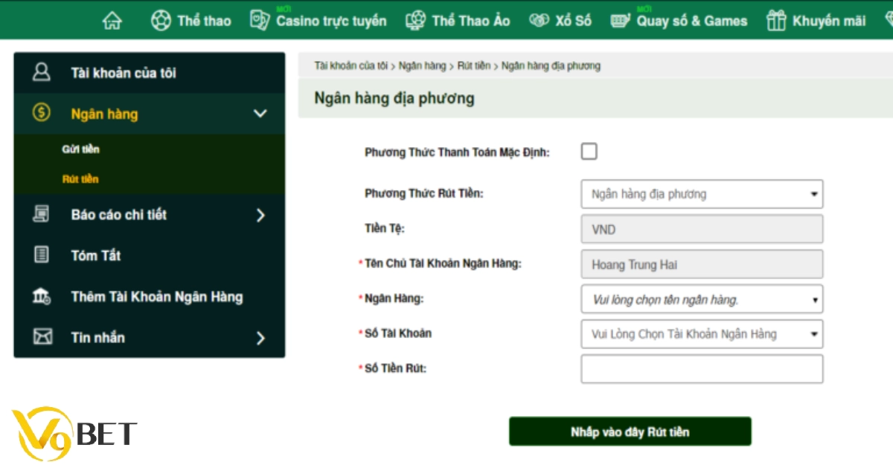Screen dimensions: 893x468
Task: Open the Ngân Hàng bank selection dropdown
Action: [x=702, y=299]
